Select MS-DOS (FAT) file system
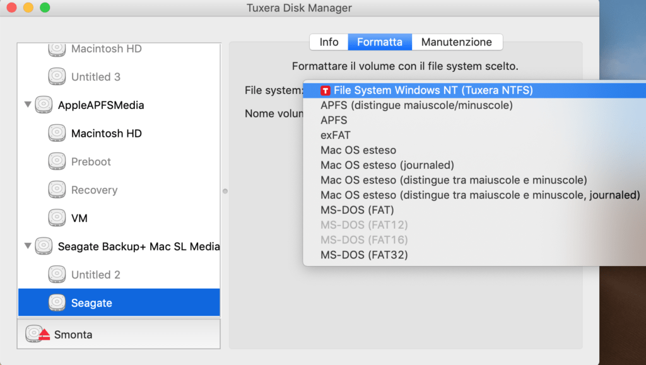 tap(474, 210)
